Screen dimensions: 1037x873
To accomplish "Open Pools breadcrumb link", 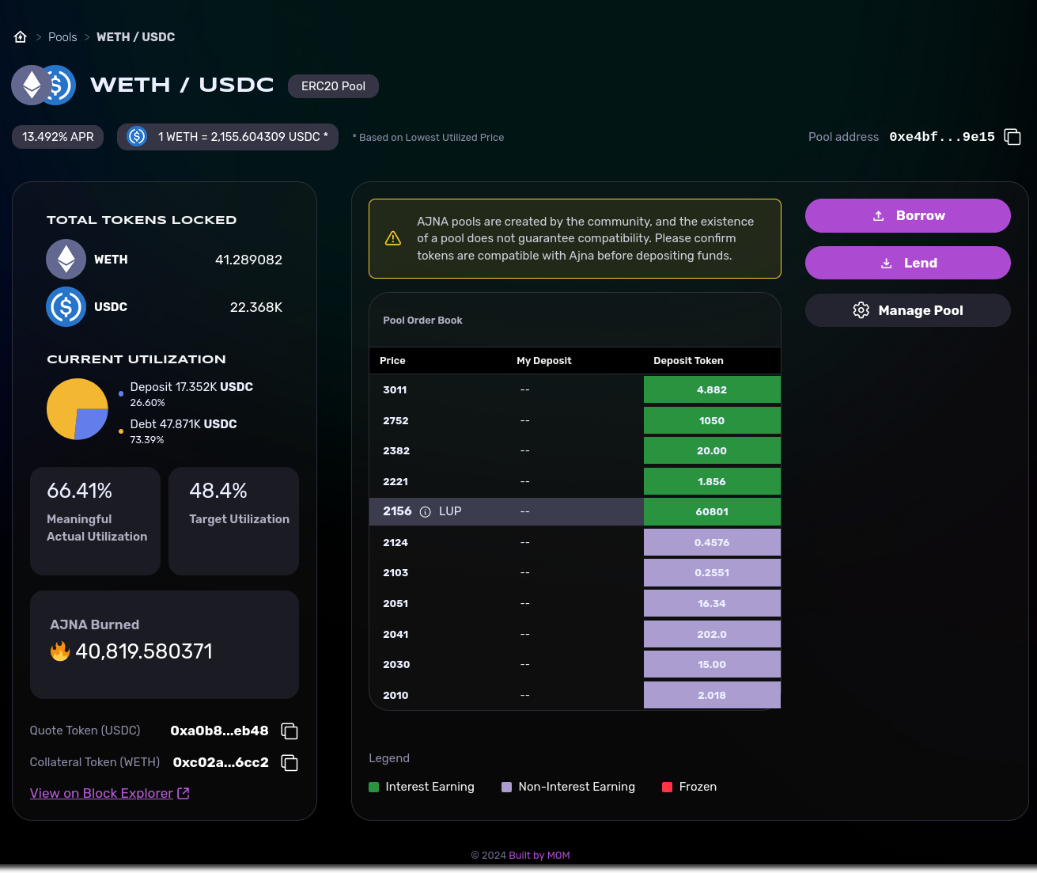I will 62,37.
